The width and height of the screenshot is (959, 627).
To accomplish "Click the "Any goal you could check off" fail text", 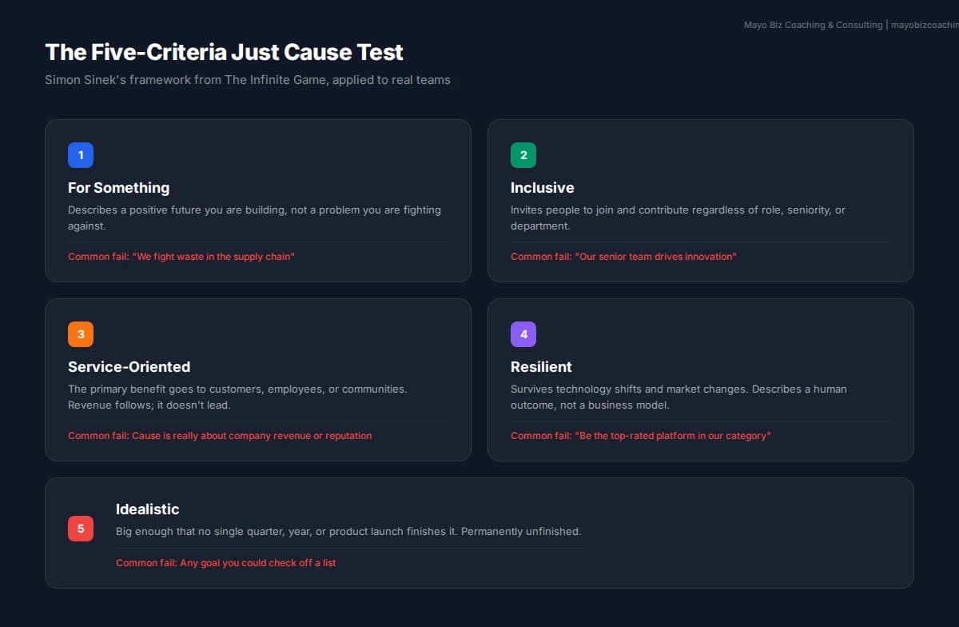I will click(225, 563).
